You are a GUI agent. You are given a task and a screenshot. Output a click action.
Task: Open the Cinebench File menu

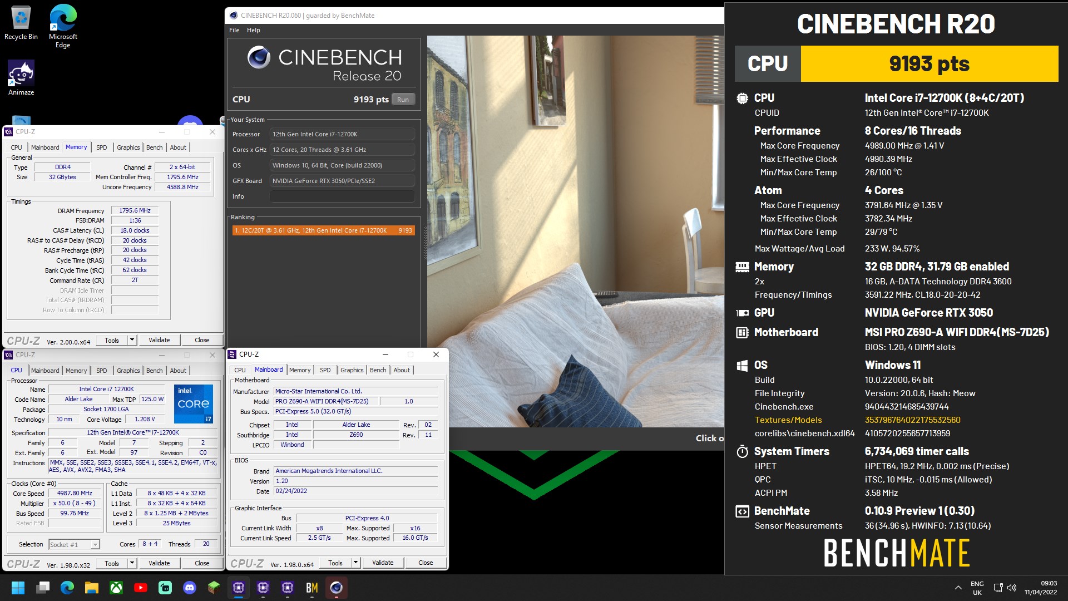click(x=234, y=30)
